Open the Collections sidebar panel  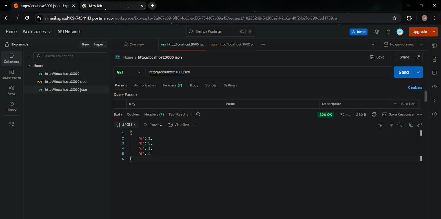click(11, 58)
